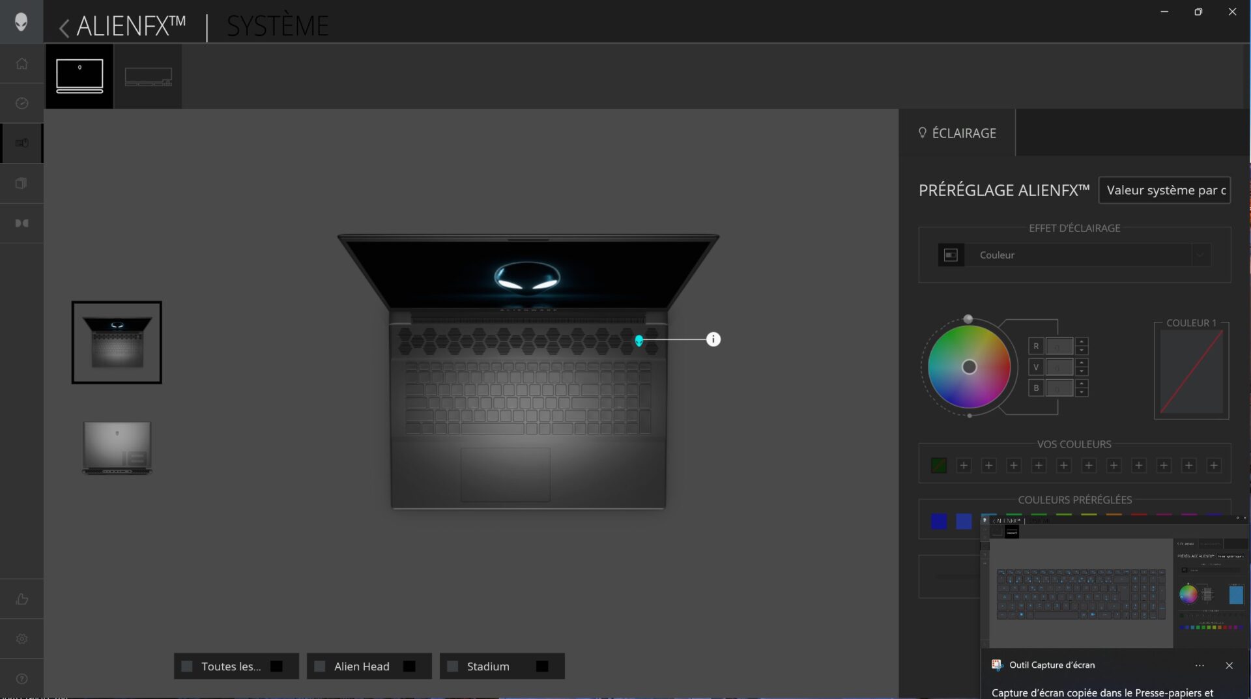Viewport: 1251px width, 699px height.
Task: Open the Préréglage AlienFX dropdown
Action: coord(1164,190)
